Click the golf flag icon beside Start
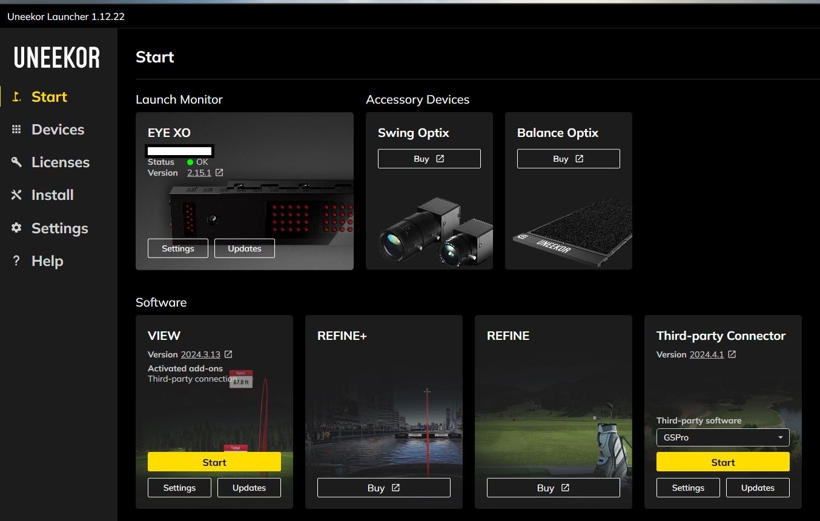This screenshot has width=820, height=521. pyautogui.click(x=17, y=97)
